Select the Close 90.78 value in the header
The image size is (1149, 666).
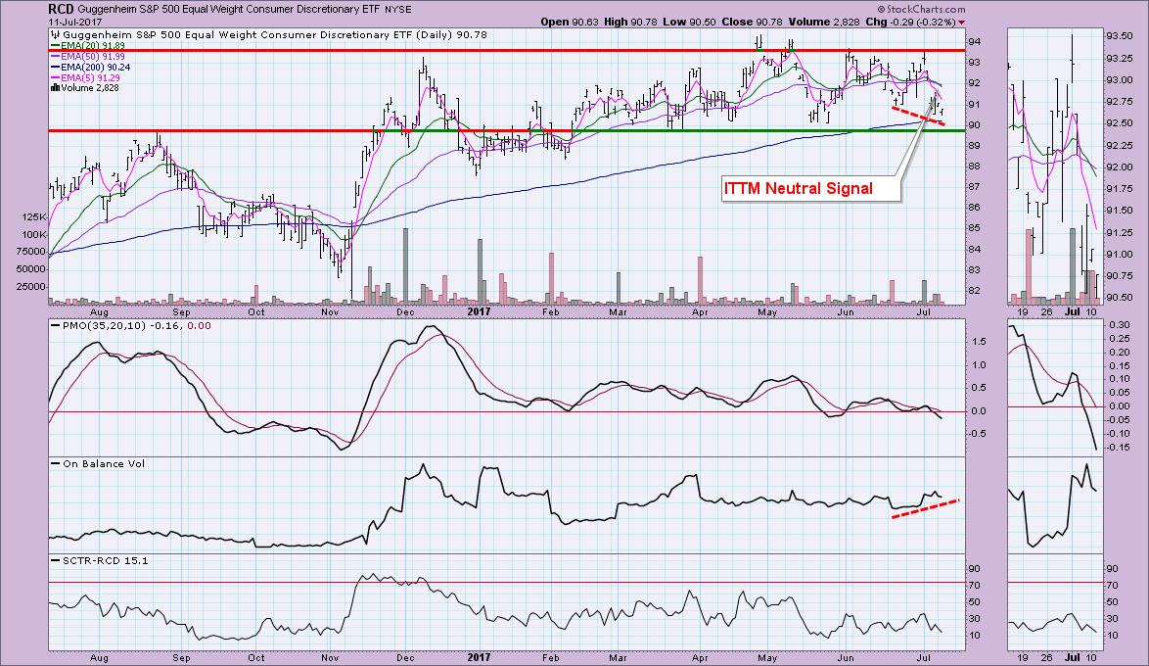click(x=752, y=22)
